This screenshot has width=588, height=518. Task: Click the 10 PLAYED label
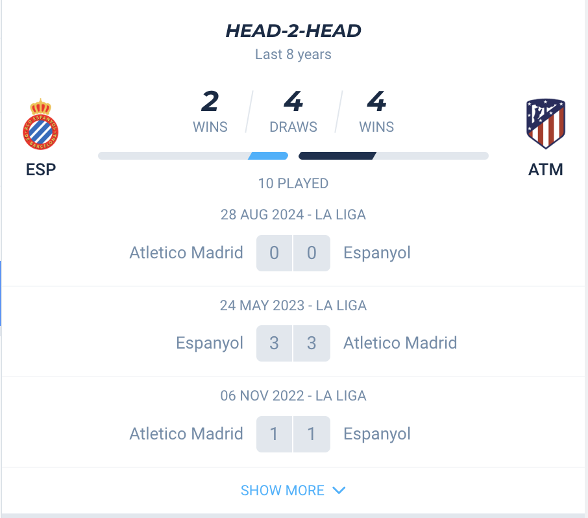[293, 184]
